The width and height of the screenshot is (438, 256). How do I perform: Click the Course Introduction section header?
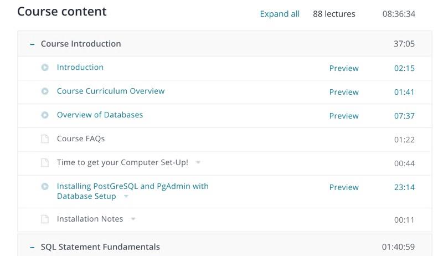[225, 44]
